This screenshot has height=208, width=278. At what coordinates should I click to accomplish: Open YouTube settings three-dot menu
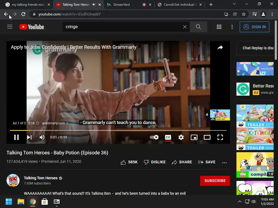(232, 27)
